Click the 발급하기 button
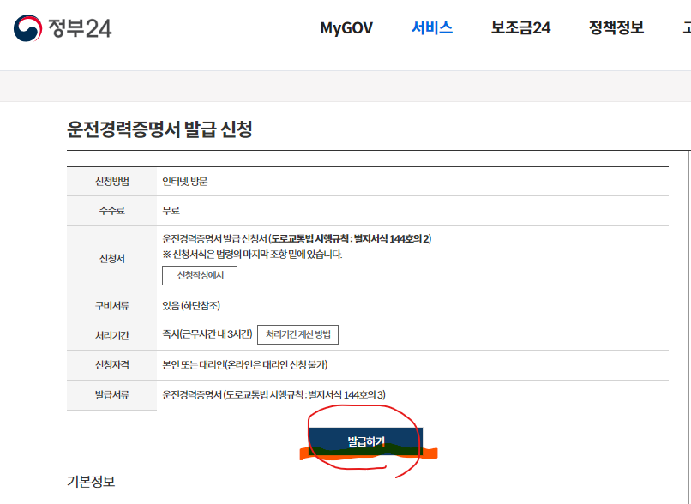691x504 pixels. [x=366, y=441]
